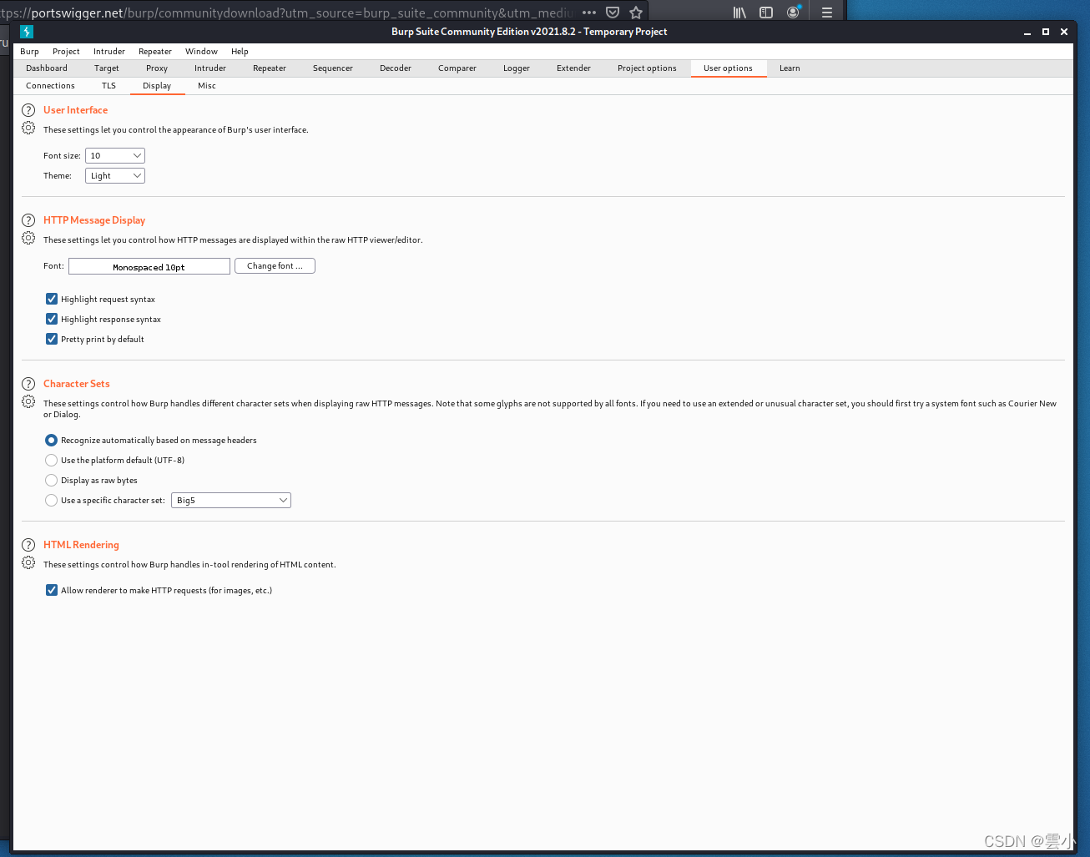Select Display as raw bytes option
Viewport: 1090px width, 857px height.
click(52, 480)
